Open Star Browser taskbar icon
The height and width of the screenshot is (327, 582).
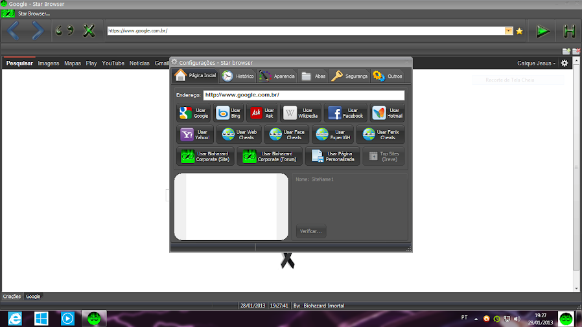click(x=94, y=319)
